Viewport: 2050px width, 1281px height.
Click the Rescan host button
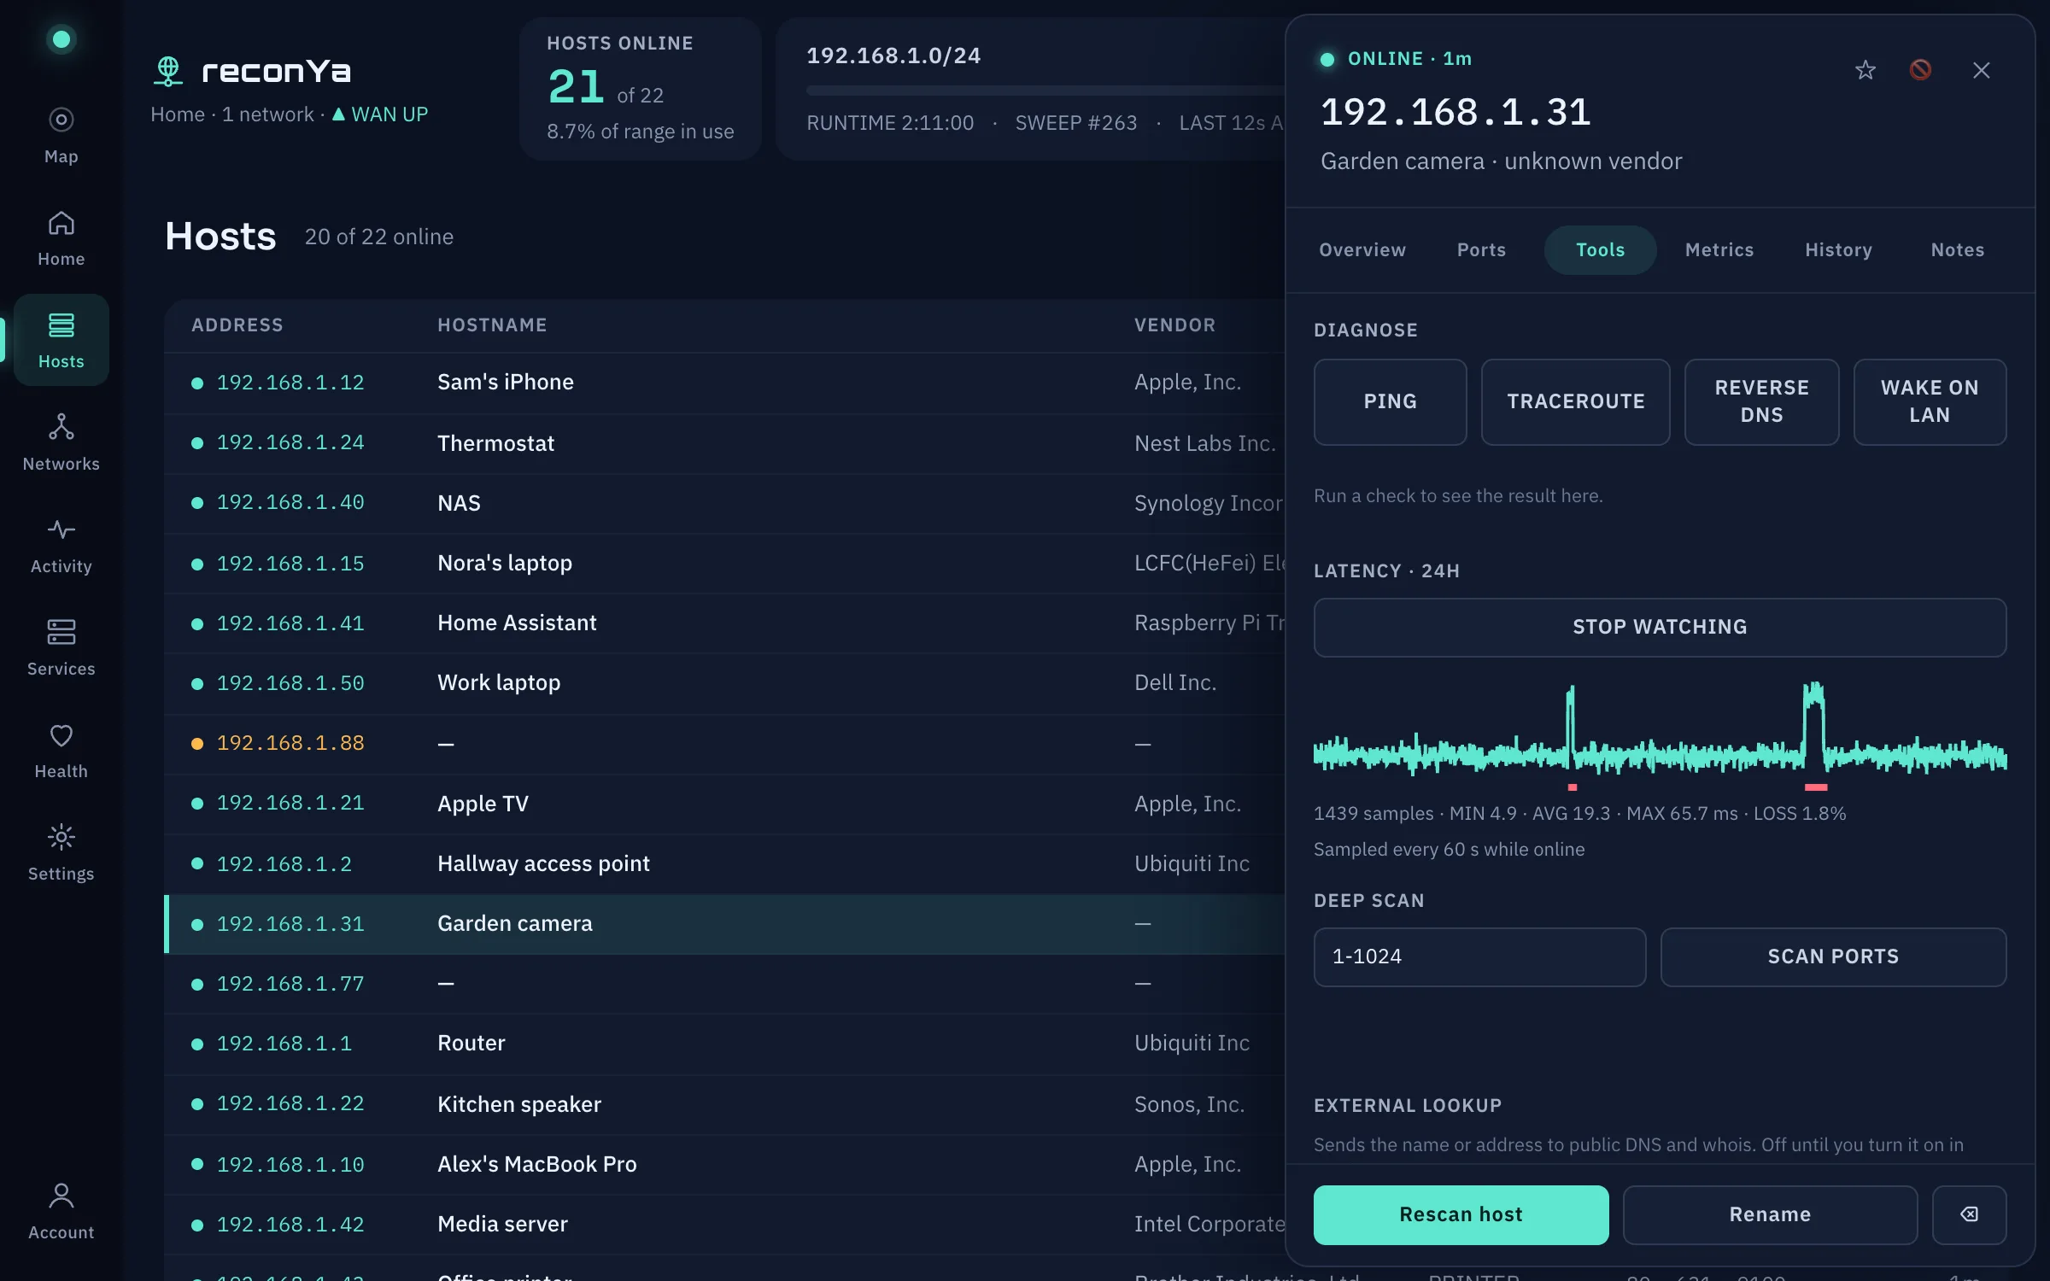click(x=1461, y=1214)
